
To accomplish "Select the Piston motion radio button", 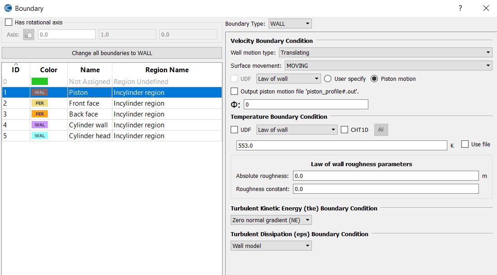I will coord(374,79).
